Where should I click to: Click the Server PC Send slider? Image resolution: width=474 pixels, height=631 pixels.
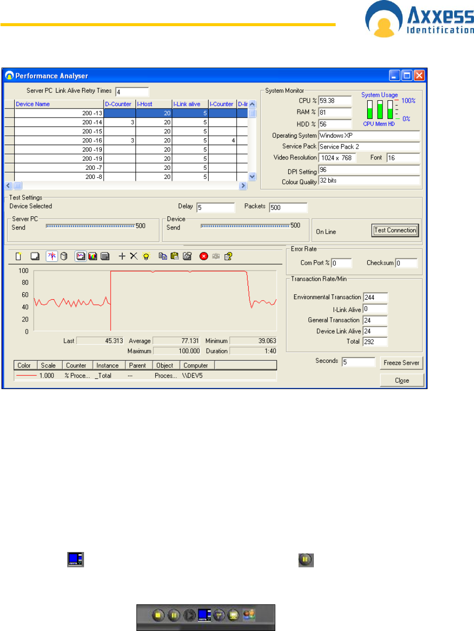[x=90, y=226]
